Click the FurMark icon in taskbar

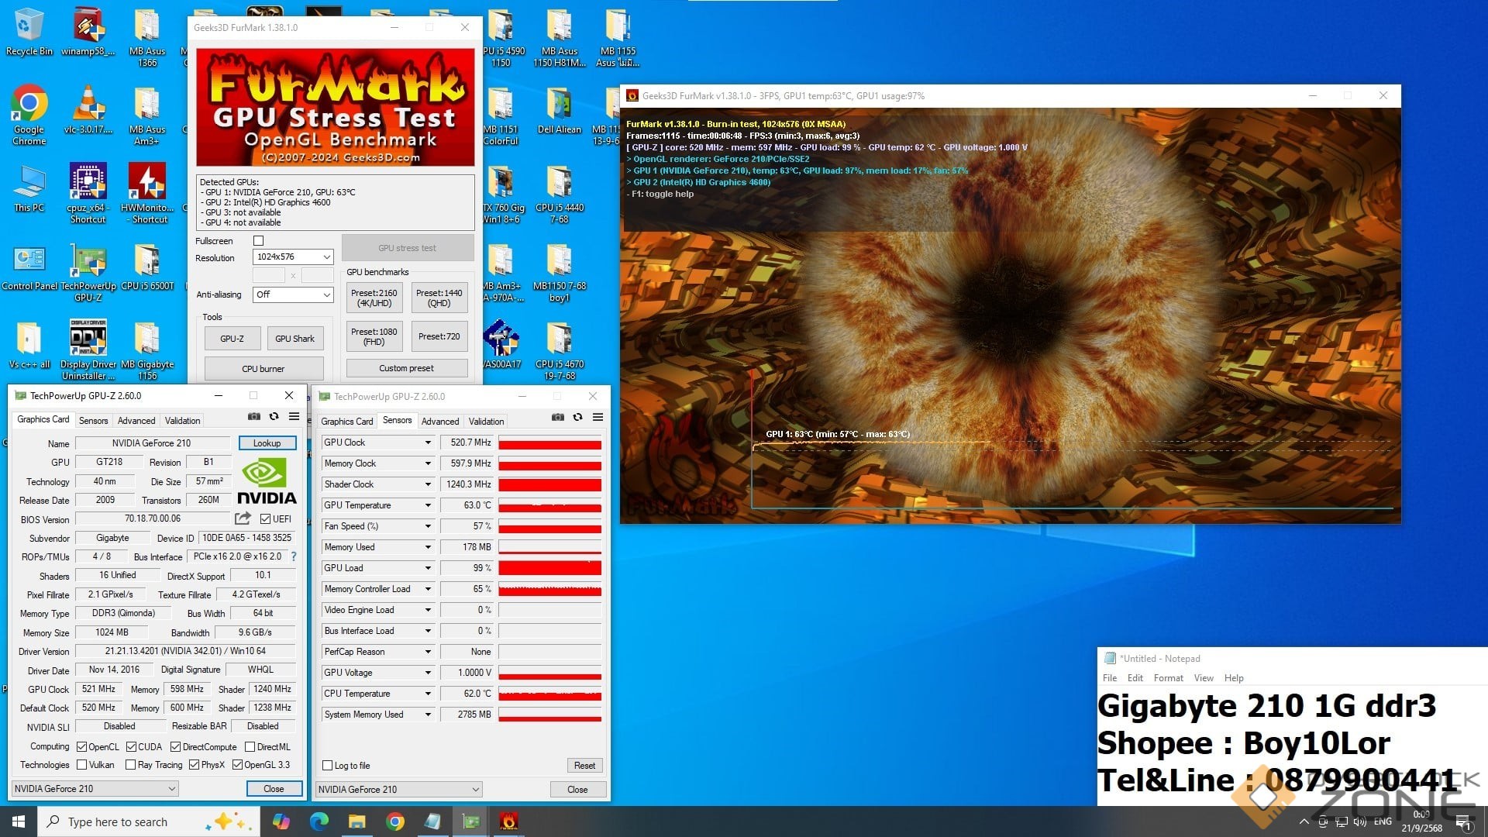click(x=508, y=821)
